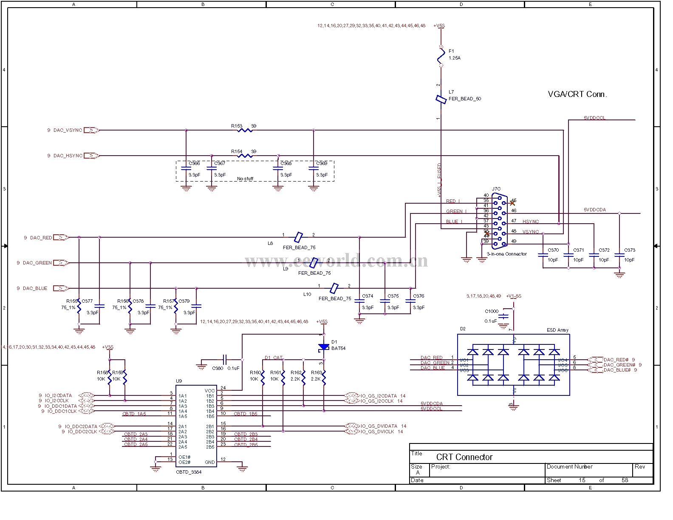The image size is (673, 520).
Task: Click the 'GREEN_I' net label
Action: click(456, 211)
